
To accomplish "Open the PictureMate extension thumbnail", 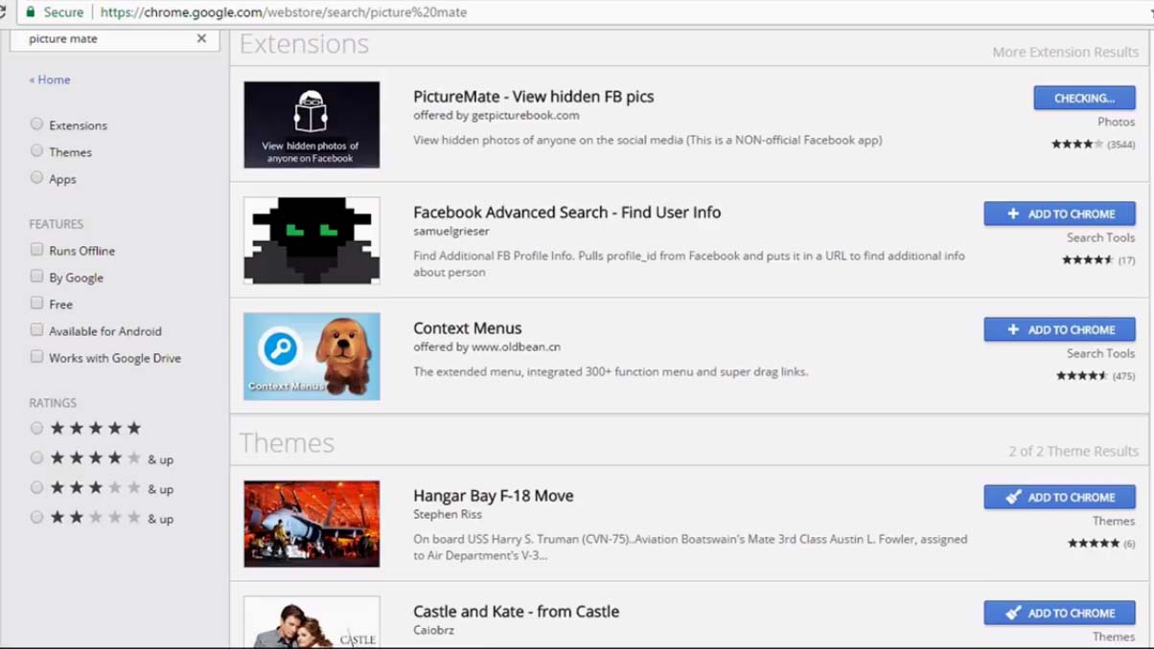I will click(x=312, y=124).
